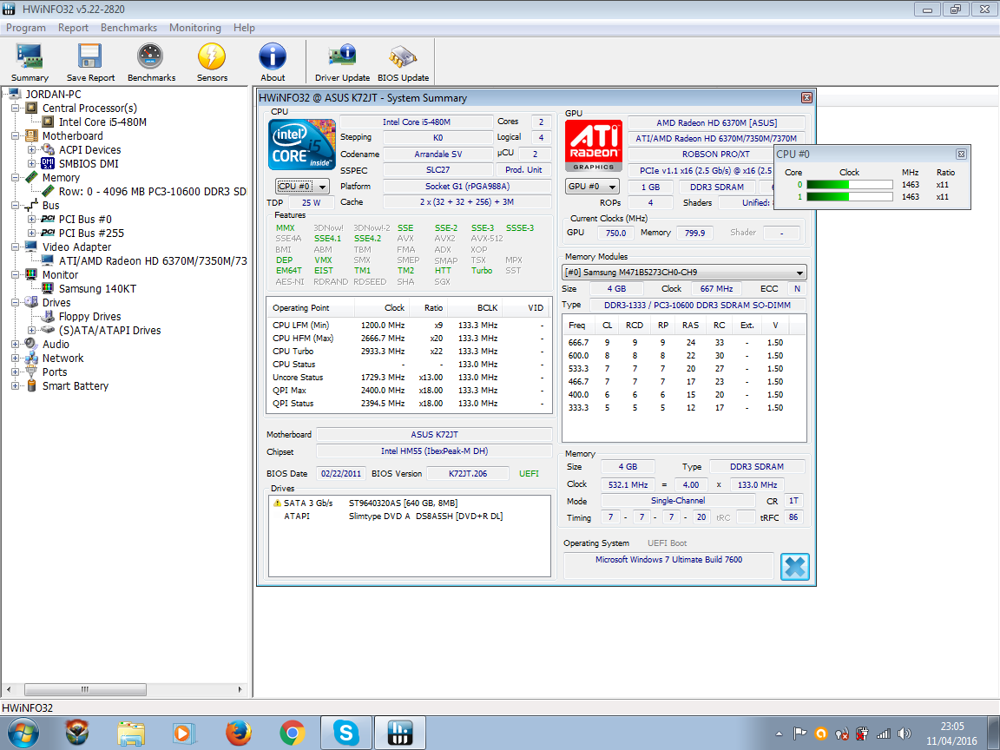Open the GPU #0 selector dropdown
Screen dimensions: 1000x750
point(592,187)
